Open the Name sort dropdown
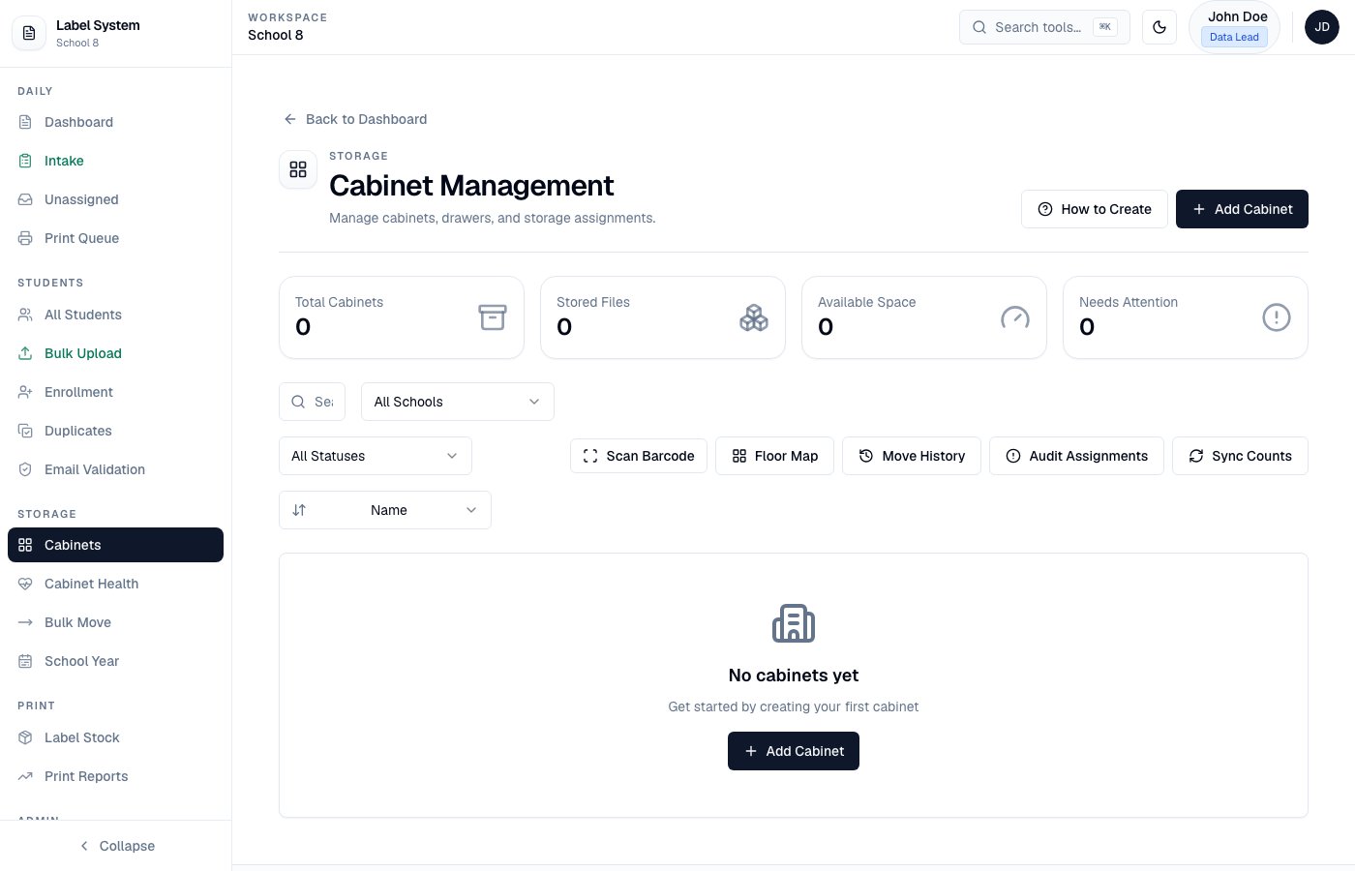Viewport: 1355px width, 871px height. [385, 510]
